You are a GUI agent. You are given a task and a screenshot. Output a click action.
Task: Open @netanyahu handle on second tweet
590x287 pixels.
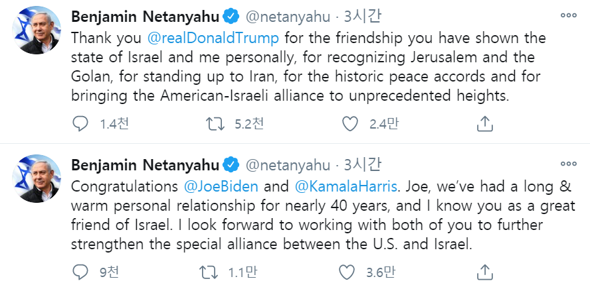click(x=288, y=164)
